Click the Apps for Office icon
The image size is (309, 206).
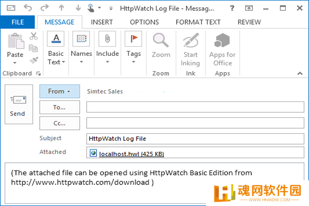tap(222, 40)
